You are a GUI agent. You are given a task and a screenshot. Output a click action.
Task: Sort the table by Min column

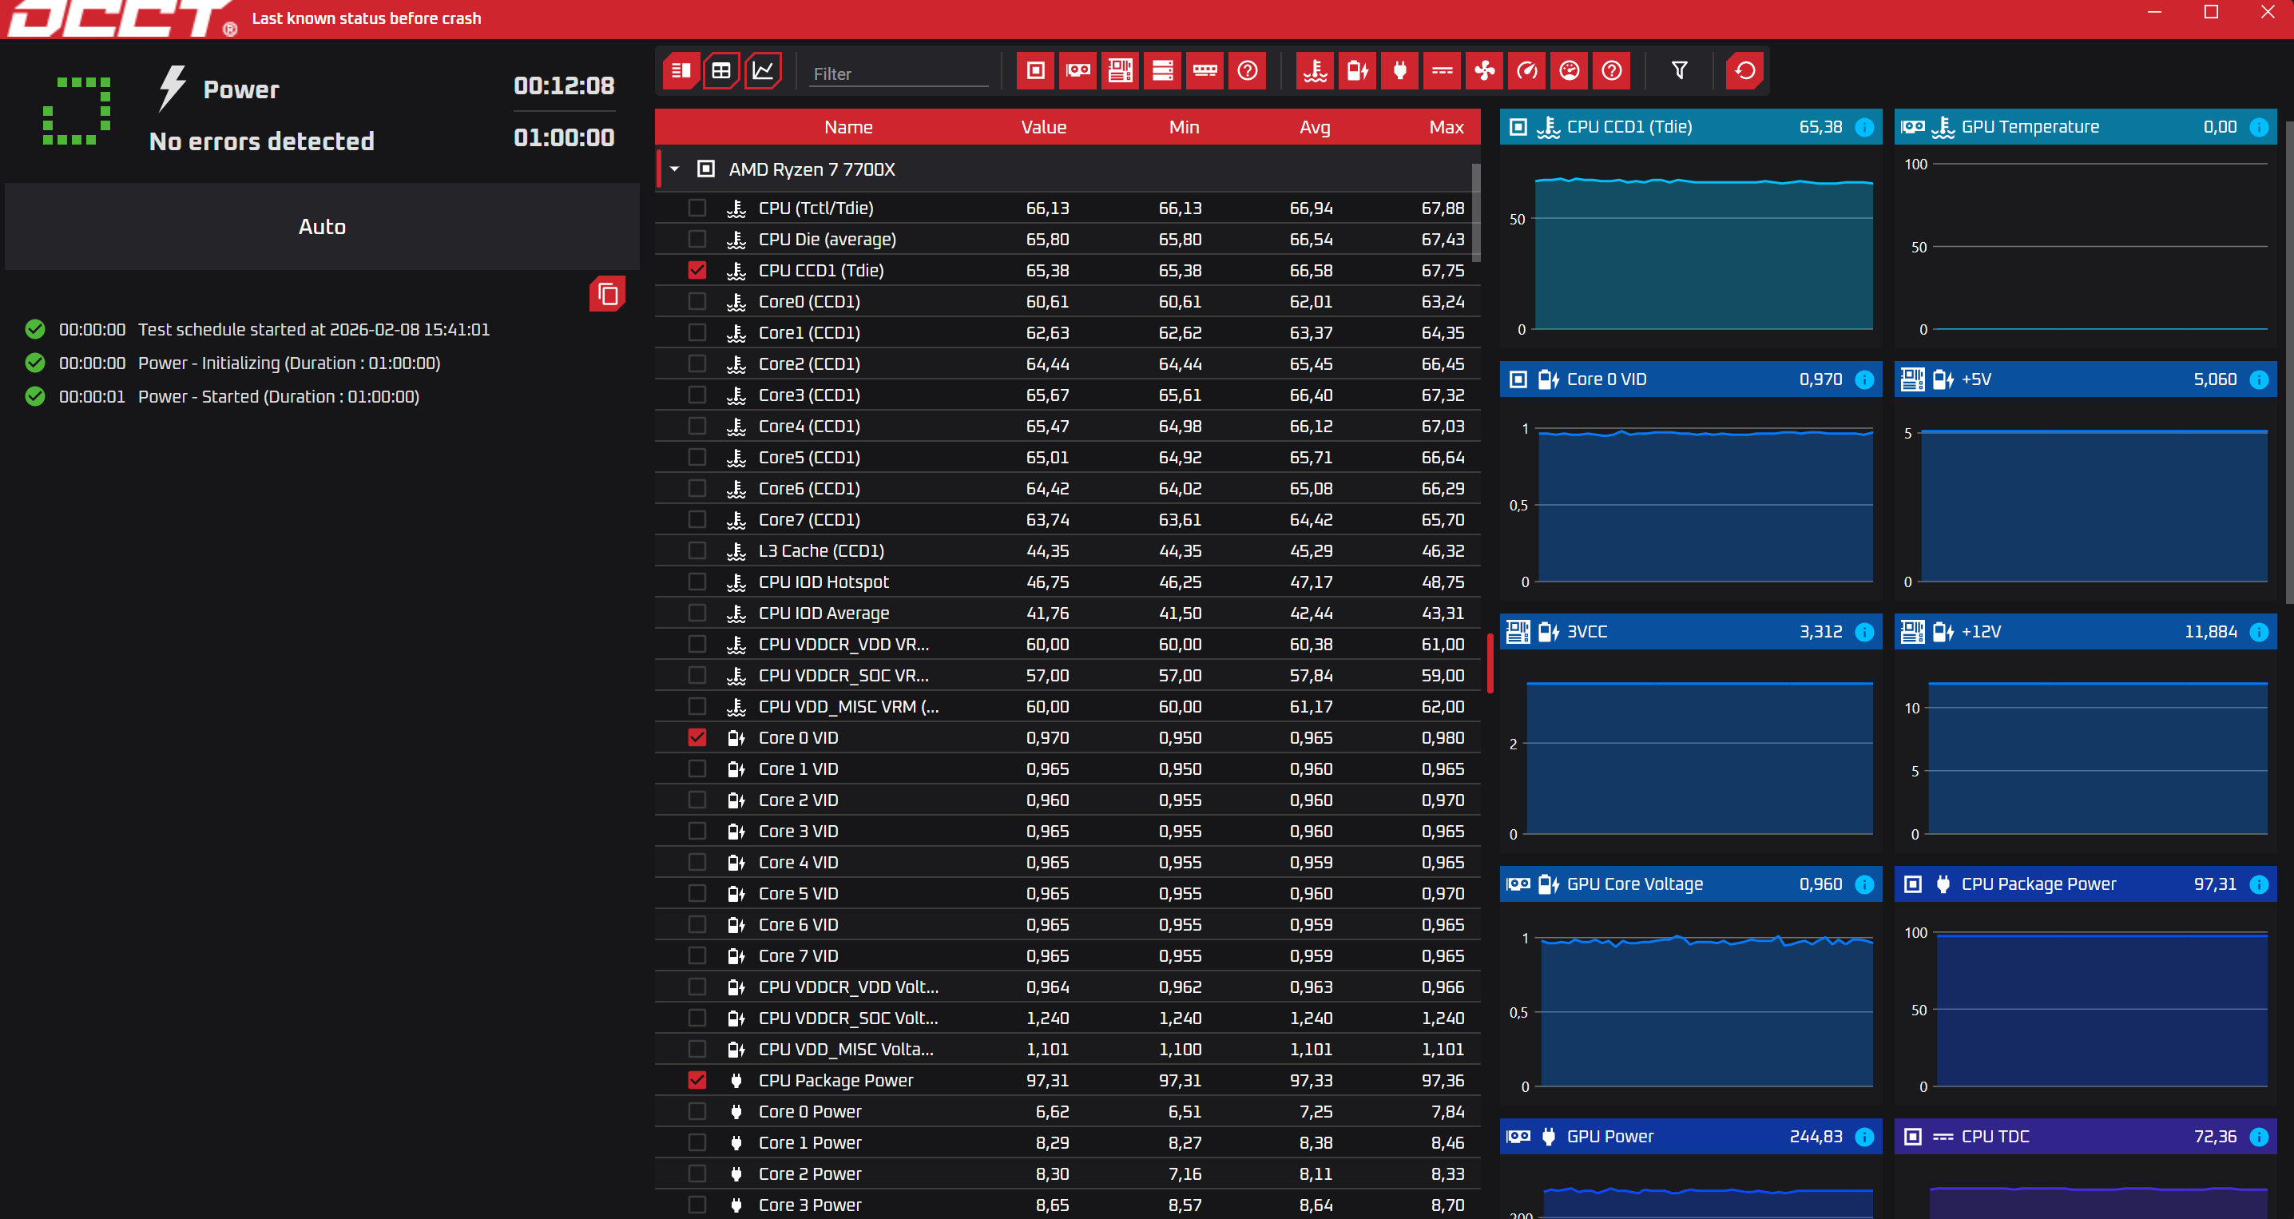point(1184,127)
